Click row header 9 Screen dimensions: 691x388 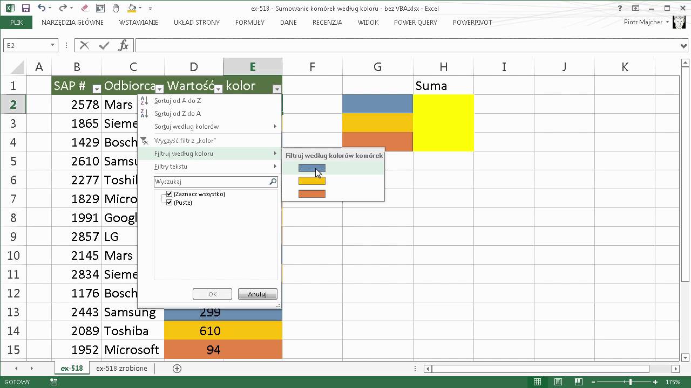pyautogui.click(x=13, y=237)
